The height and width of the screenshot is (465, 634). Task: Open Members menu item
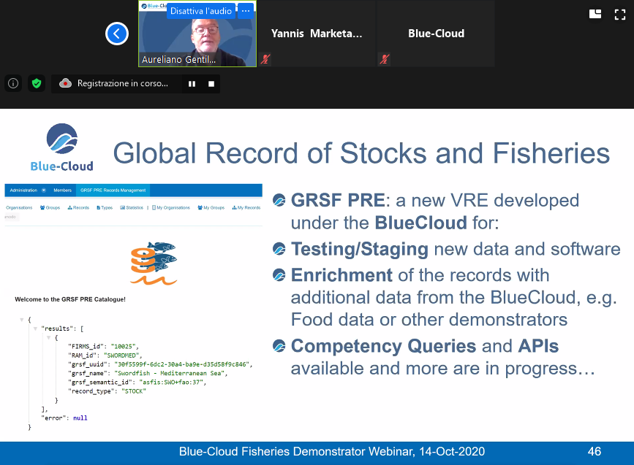pyautogui.click(x=63, y=190)
